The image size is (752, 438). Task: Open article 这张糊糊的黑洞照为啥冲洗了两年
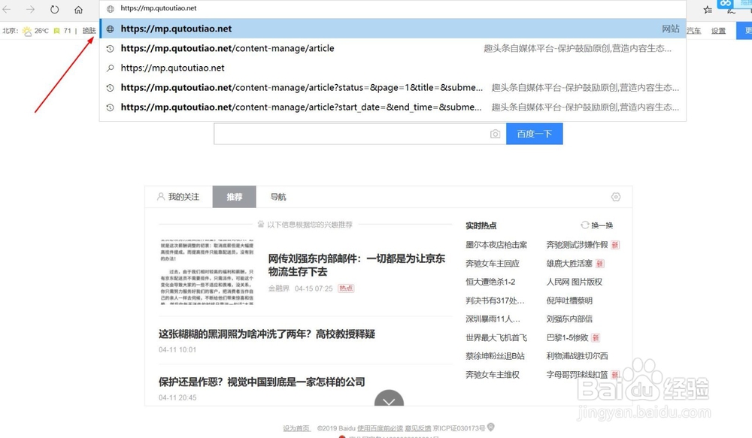[x=267, y=334]
